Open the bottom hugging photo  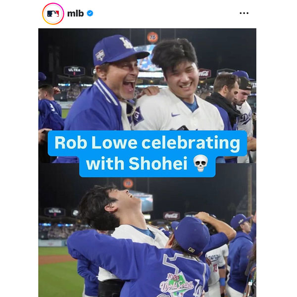[x=148, y=233]
